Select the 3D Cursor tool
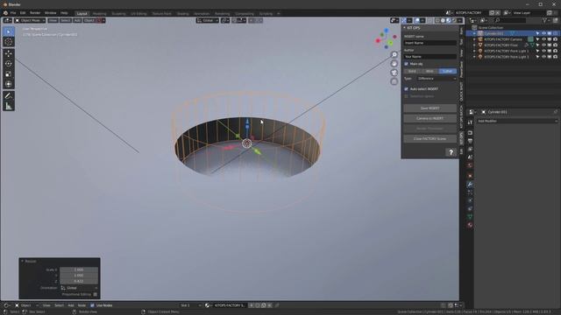Screen dimensions: 561x315 9,42
